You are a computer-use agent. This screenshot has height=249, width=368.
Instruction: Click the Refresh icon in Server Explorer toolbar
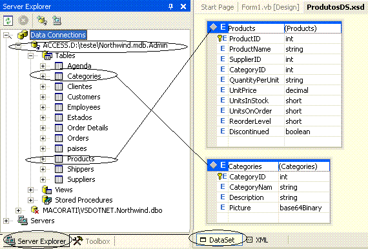(8, 21)
